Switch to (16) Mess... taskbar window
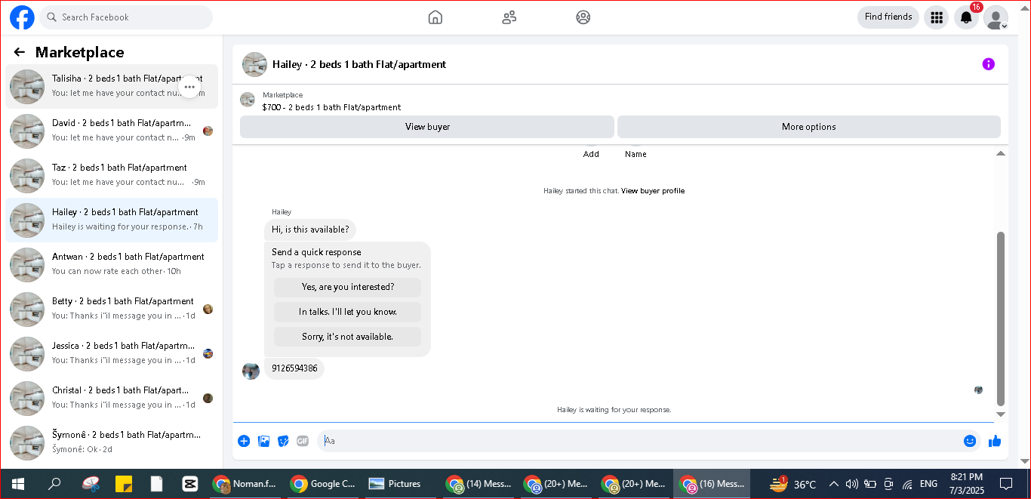The image size is (1031, 499). click(x=712, y=484)
